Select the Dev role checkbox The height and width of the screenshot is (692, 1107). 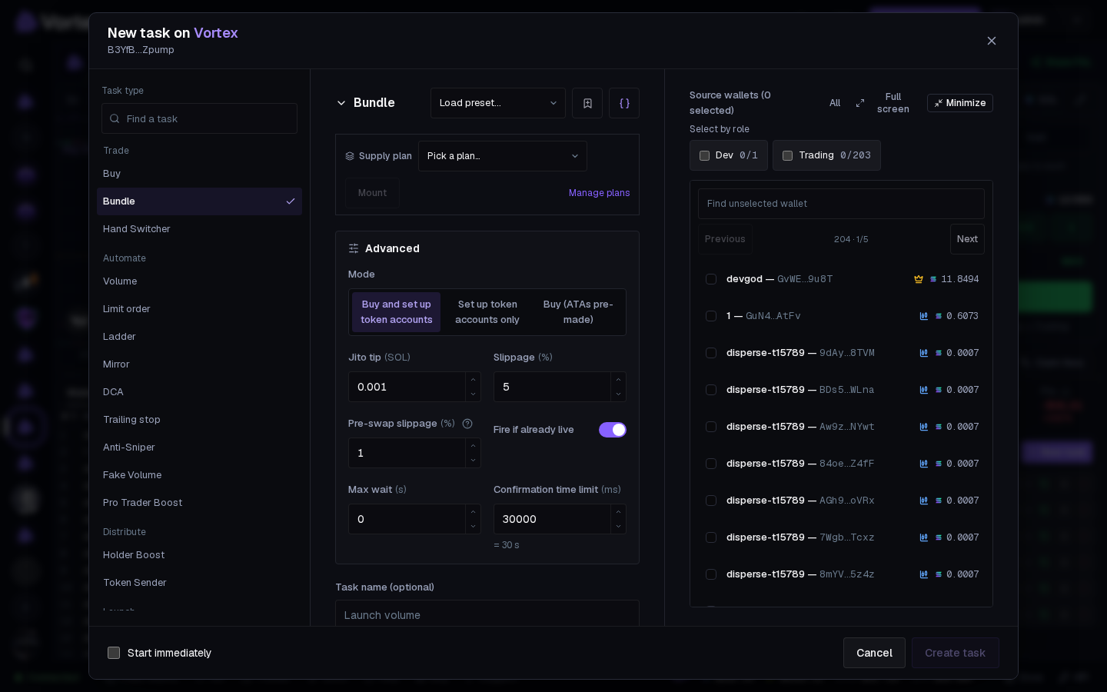pos(704,155)
